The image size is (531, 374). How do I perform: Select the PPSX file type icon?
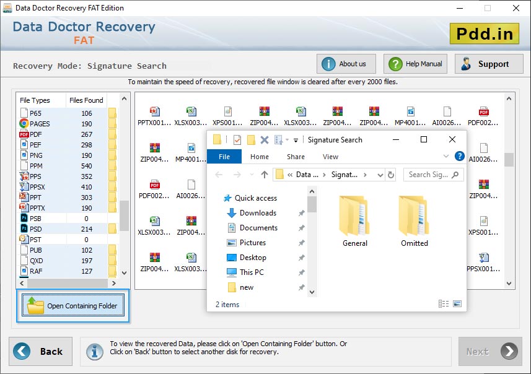pyautogui.click(x=24, y=187)
